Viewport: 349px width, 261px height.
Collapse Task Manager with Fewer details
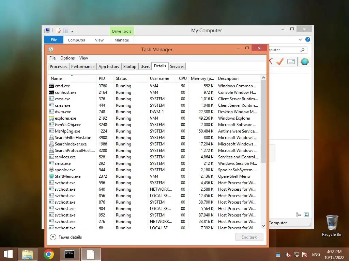pos(66,237)
